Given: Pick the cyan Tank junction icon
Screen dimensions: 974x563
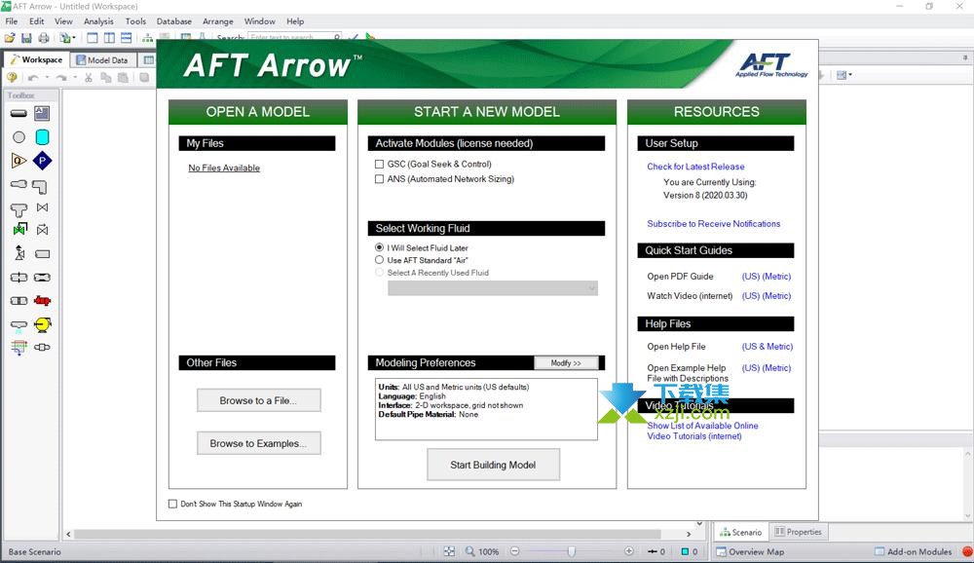Looking at the screenshot, I should [42, 136].
